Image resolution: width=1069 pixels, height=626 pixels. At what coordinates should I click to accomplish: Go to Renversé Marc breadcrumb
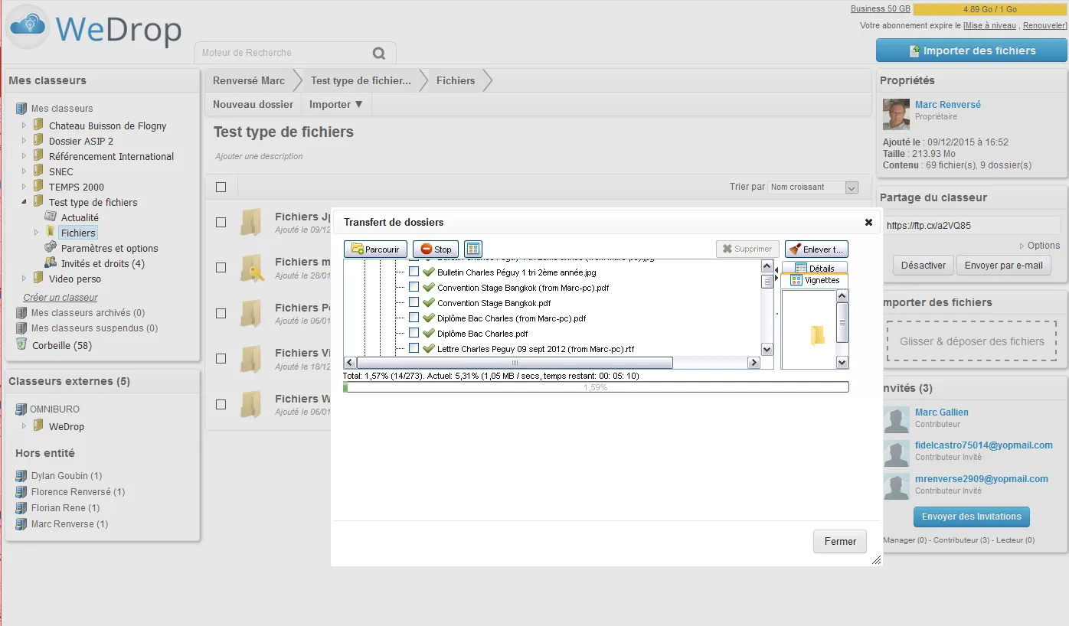tap(249, 80)
